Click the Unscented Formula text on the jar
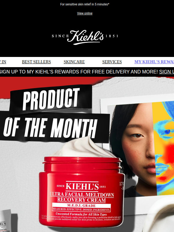 pos(81,214)
